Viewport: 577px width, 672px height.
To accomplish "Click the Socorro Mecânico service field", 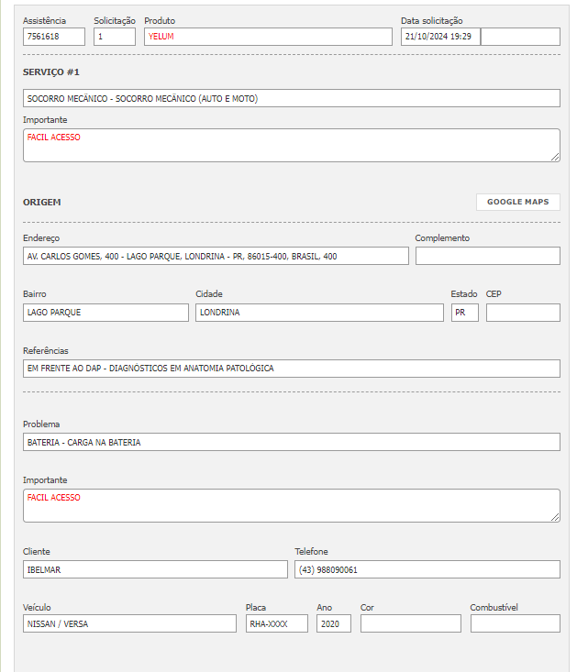I will [291, 98].
